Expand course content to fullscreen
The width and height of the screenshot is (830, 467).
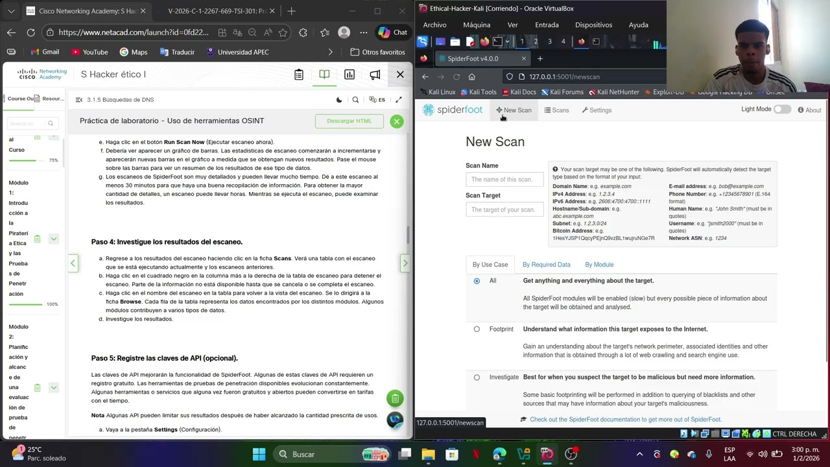click(x=399, y=100)
